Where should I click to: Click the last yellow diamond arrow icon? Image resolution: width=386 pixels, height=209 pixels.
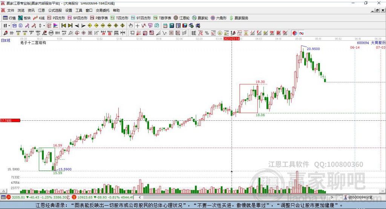pos(123,26)
